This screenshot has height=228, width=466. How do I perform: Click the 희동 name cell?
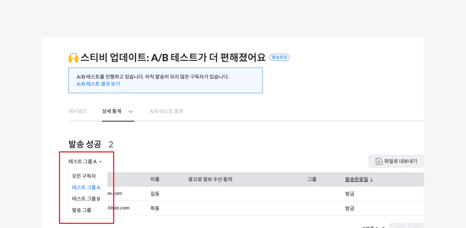click(155, 208)
